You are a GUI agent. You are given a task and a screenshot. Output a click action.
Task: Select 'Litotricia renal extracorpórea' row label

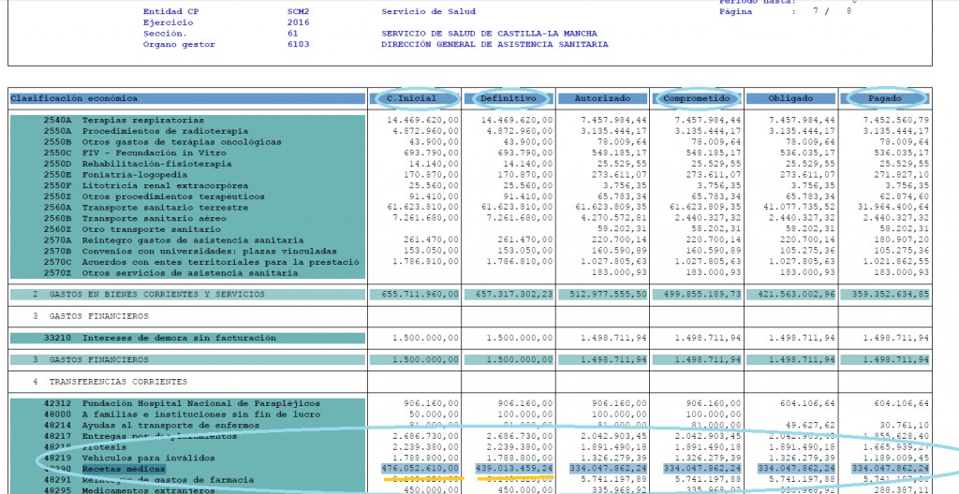click(x=165, y=186)
